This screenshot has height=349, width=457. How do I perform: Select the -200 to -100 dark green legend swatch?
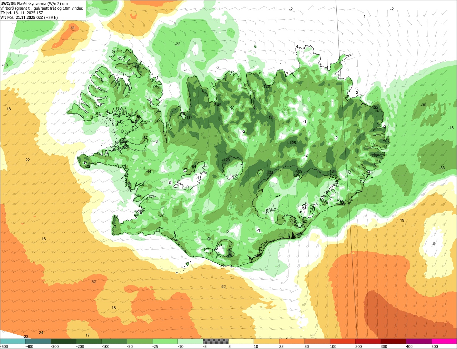pos(89,341)
